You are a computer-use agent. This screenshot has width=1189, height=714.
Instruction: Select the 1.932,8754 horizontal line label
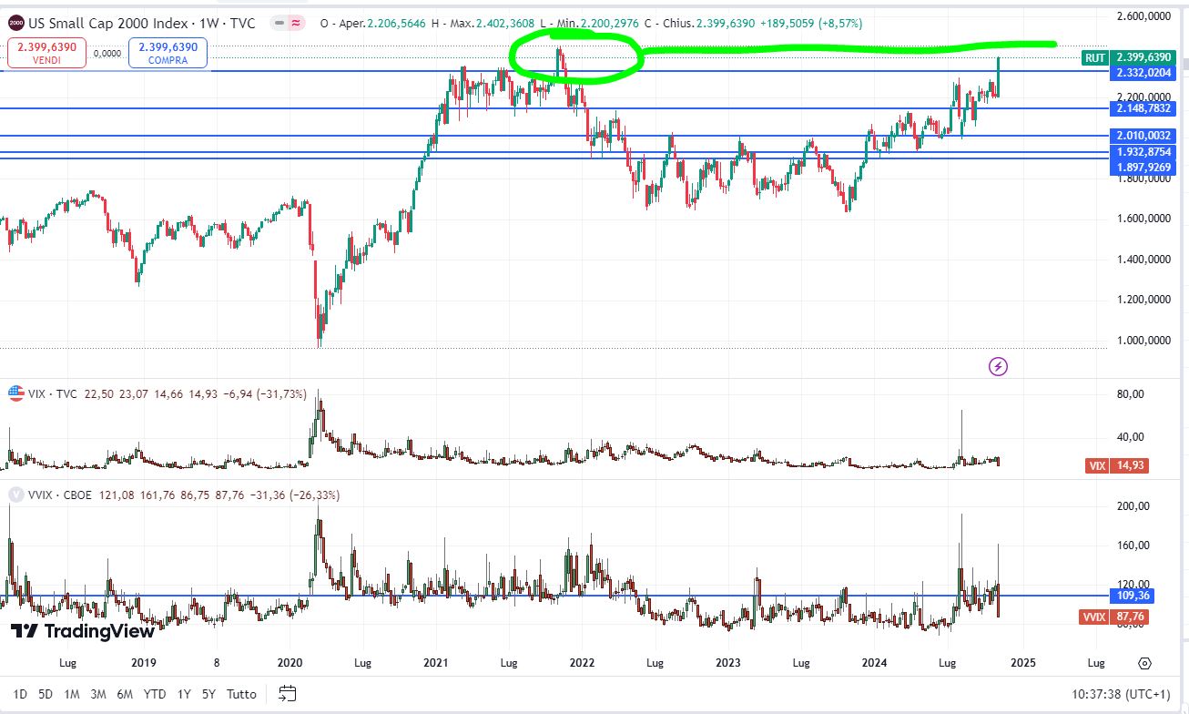click(1143, 153)
